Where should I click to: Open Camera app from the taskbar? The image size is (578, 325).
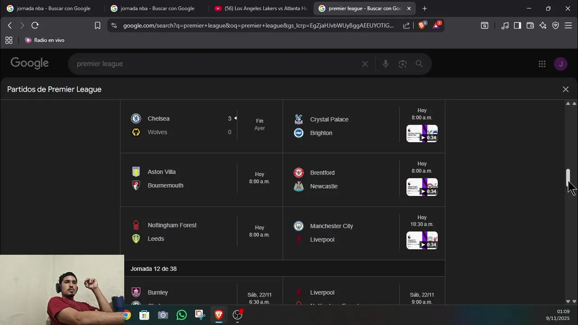pyautogui.click(x=163, y=315)
